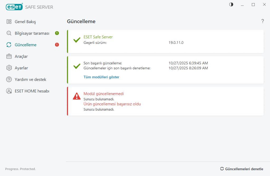Select ESET HOME hesabı in sidebar
Screen dimensions: 270x176
pos(32,91)
